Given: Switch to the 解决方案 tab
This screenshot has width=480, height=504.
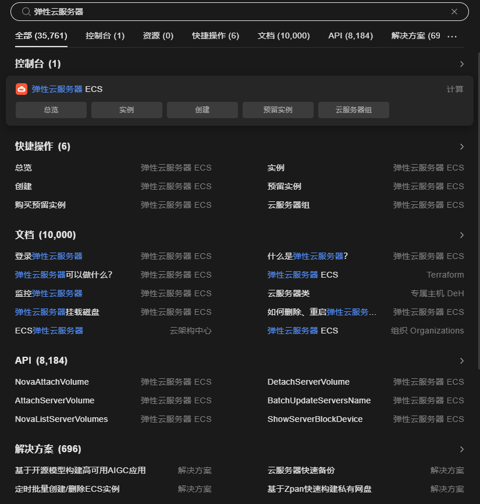Looking at the screenshot, I should tap(416, 36).
